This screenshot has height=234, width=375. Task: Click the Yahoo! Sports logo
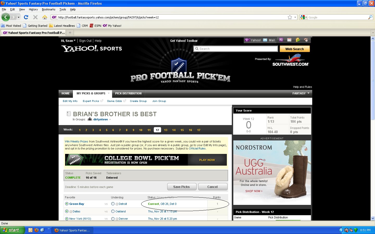coord(92,48)
